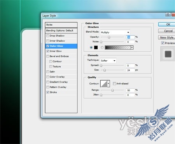Select the solid color radio button

(91, 47)
